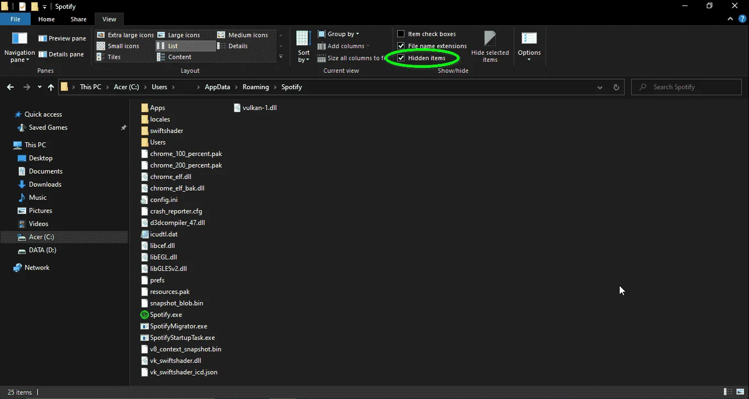749x399 pixels.
Task: Switch layout to List view
Action: (186, 46)
